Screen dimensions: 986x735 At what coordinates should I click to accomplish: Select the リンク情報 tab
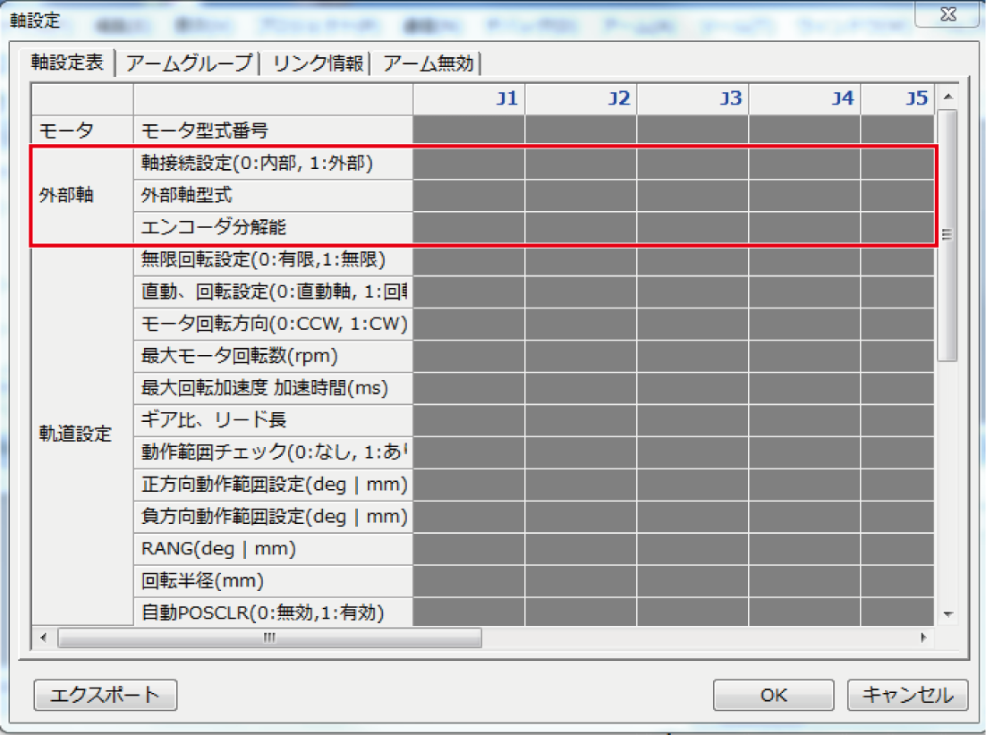click(318, 63)
